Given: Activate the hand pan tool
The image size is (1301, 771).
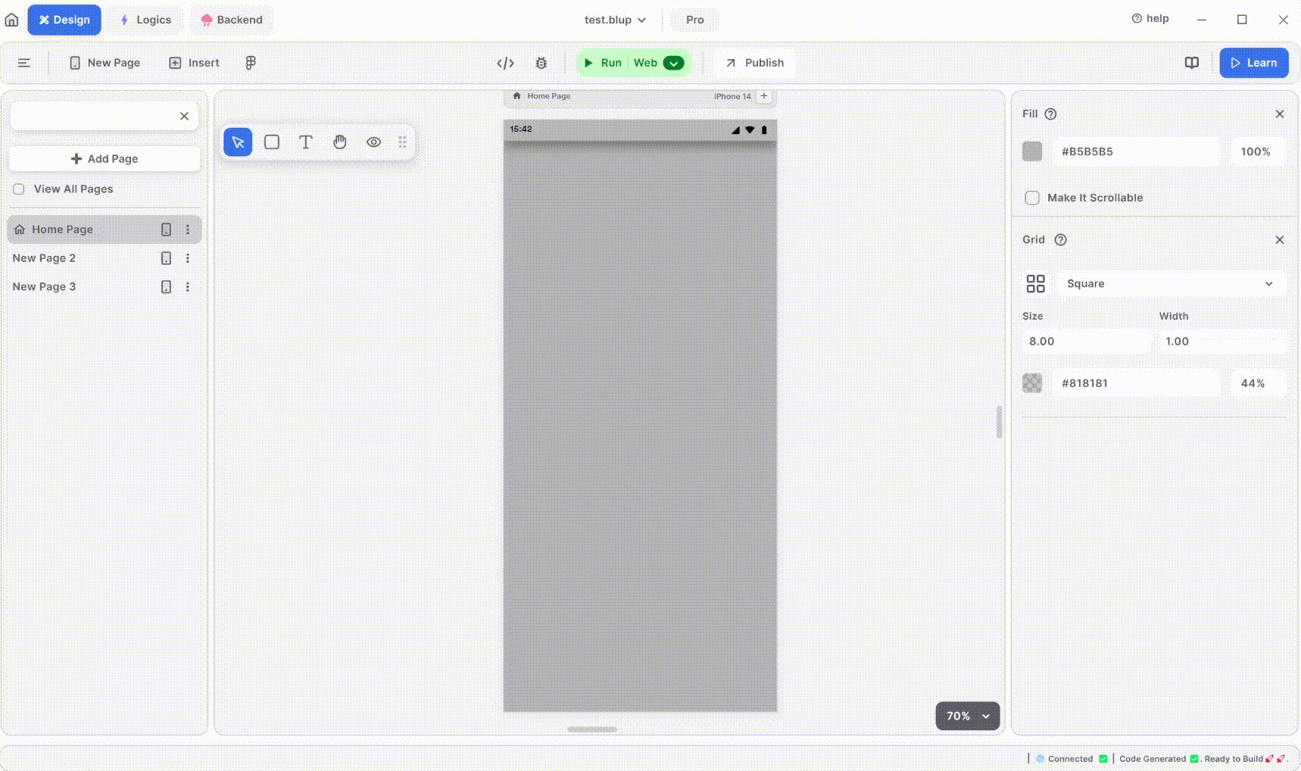Looking at the screenshot, I should (340, 142).
